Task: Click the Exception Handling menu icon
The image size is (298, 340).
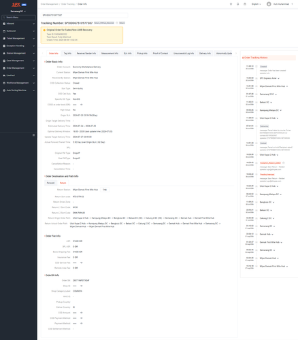Action: pos(4,46)
